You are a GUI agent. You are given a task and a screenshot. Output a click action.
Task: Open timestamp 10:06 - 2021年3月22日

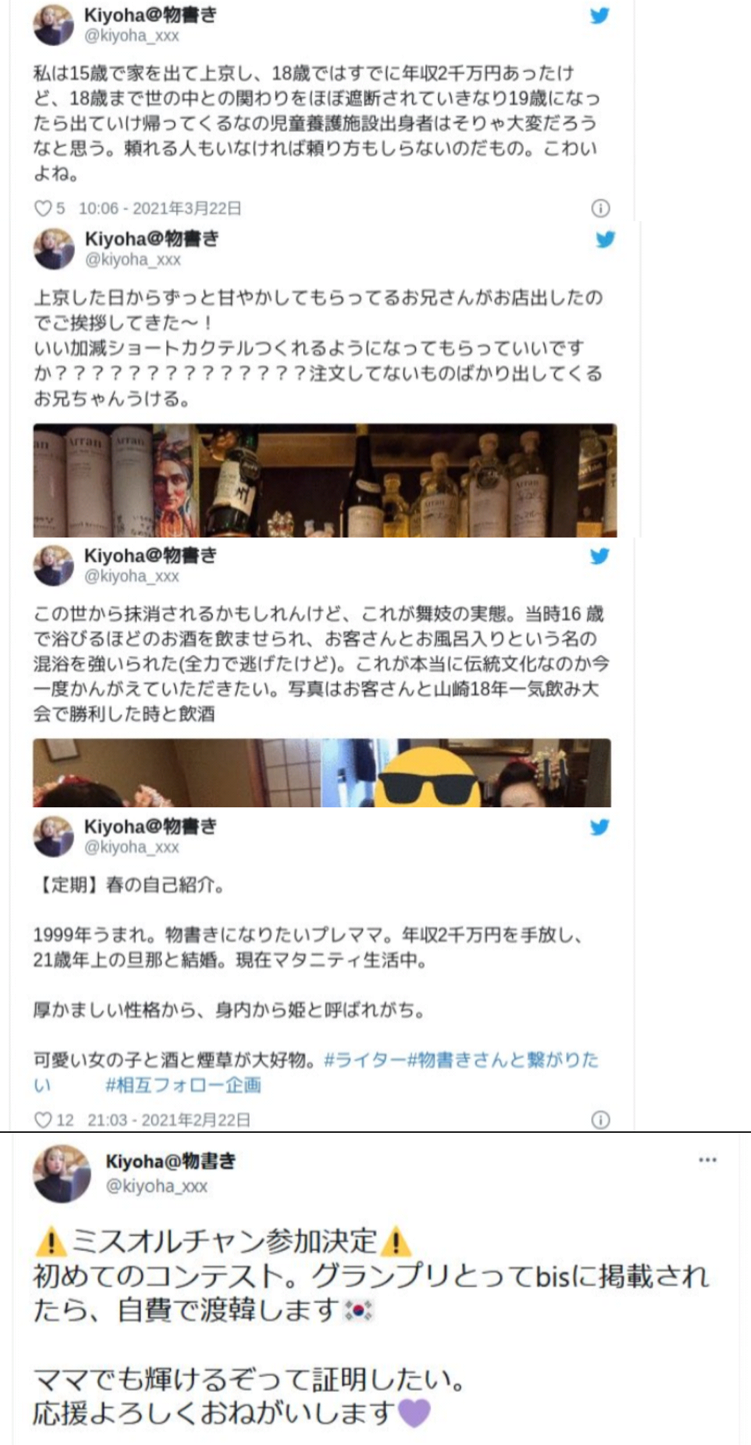160,208
